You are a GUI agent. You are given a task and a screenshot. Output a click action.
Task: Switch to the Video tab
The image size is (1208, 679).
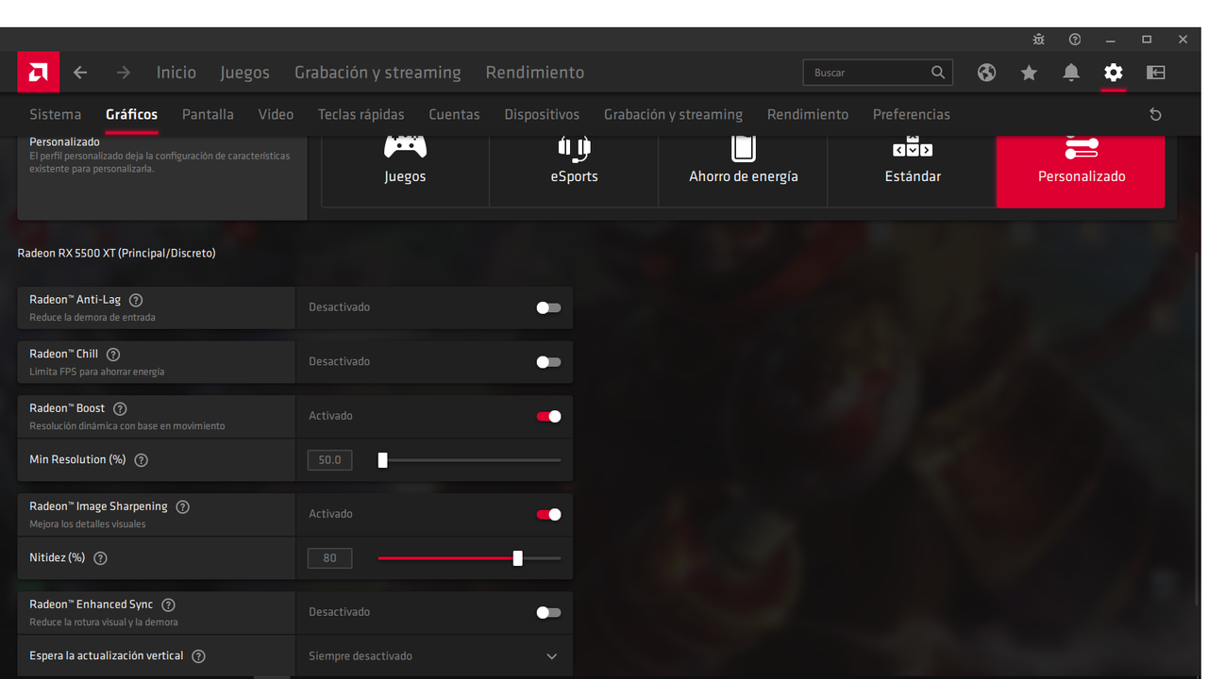point(276,114)
